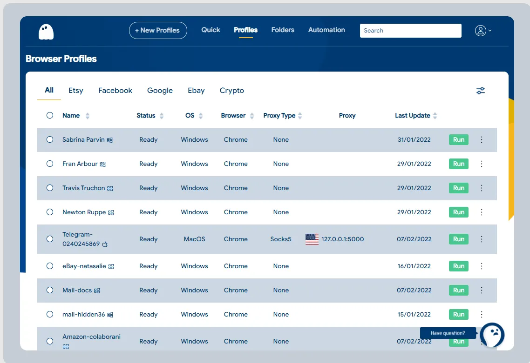The image size is (530, 363).
Task: Sort the Last Update column
Action: [x=435, y=115]
